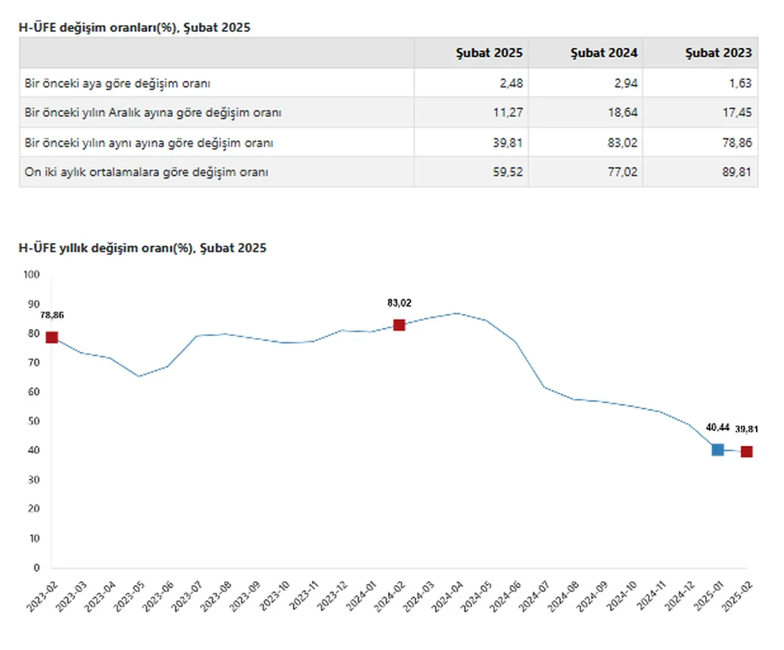Select the Şubat 2025 column header
This screenshot has width=784, height=650.
(x=489, y=53)
